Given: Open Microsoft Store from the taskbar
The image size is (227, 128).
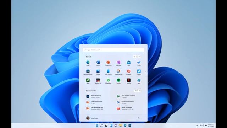Looking at the screenshot, I should tap(130, 126).
